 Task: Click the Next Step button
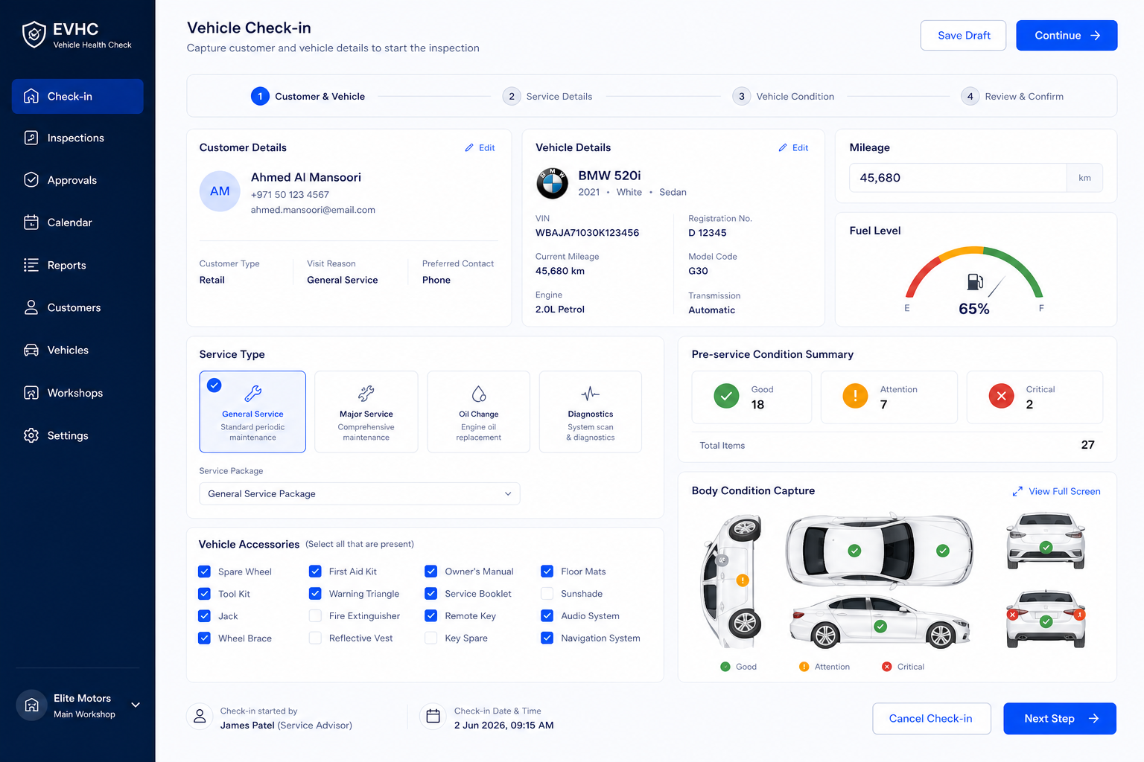pos(1060,719)
